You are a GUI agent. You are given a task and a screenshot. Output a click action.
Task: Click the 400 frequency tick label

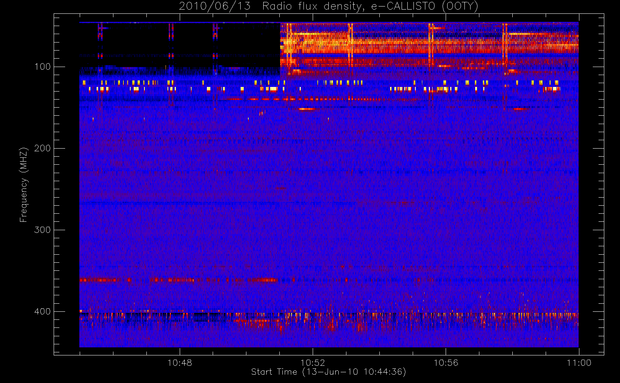point(43,311)
